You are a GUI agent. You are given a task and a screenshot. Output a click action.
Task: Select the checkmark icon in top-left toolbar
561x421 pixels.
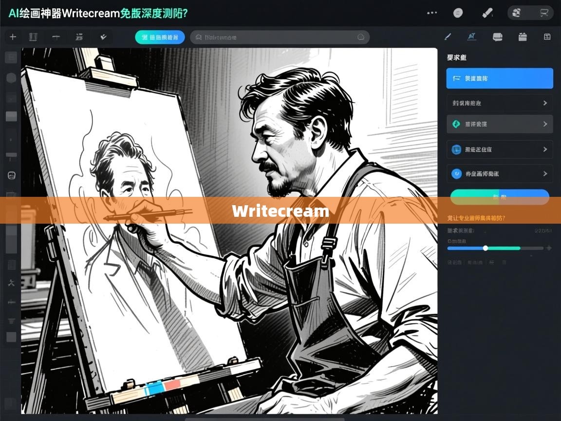pos(103,37)
